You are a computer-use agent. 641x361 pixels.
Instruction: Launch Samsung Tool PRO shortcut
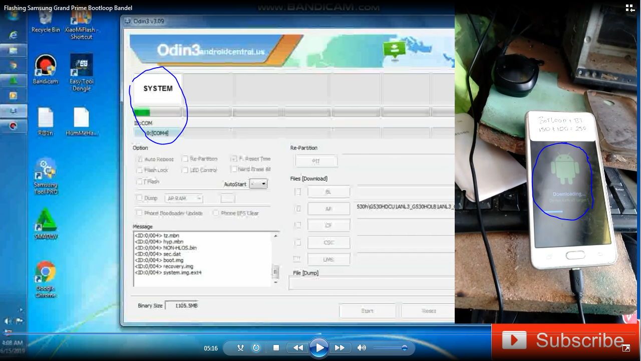tap(46, 176)
